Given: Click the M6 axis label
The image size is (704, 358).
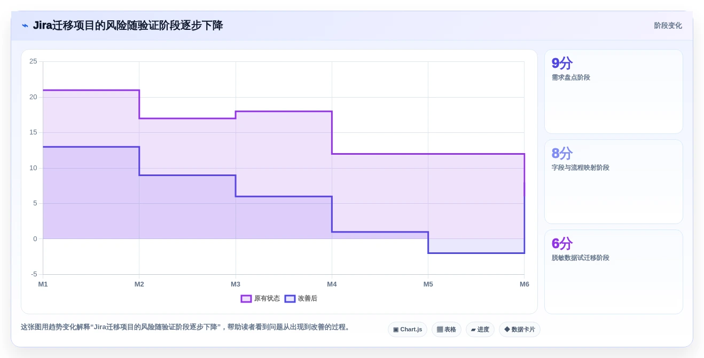Looking at the screenshot, I should point(525,284).
